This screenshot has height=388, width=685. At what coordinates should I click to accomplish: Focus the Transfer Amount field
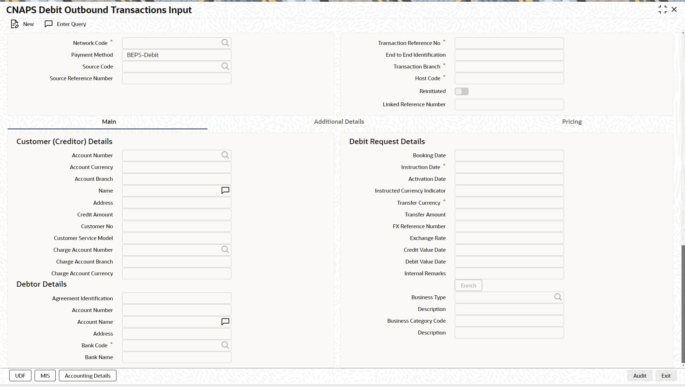pyautogui.click(x=509, y=215)
